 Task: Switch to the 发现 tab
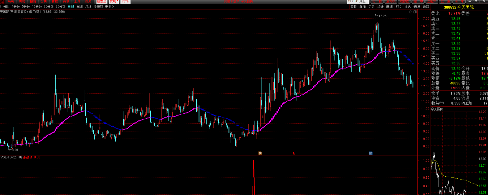tap(113, 1)
